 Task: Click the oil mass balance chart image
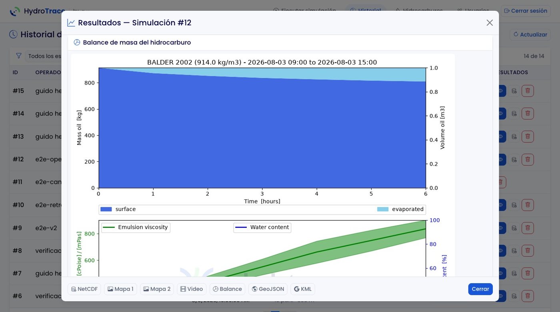click(x=263, y=165)
